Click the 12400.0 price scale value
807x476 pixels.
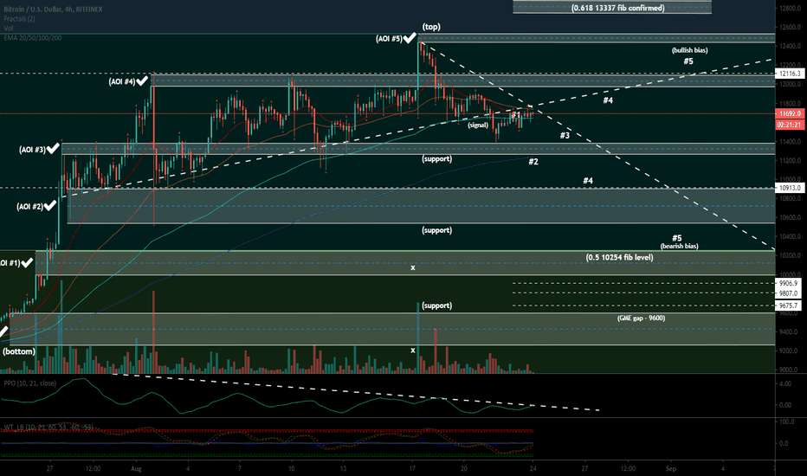(x=789, y=47)
